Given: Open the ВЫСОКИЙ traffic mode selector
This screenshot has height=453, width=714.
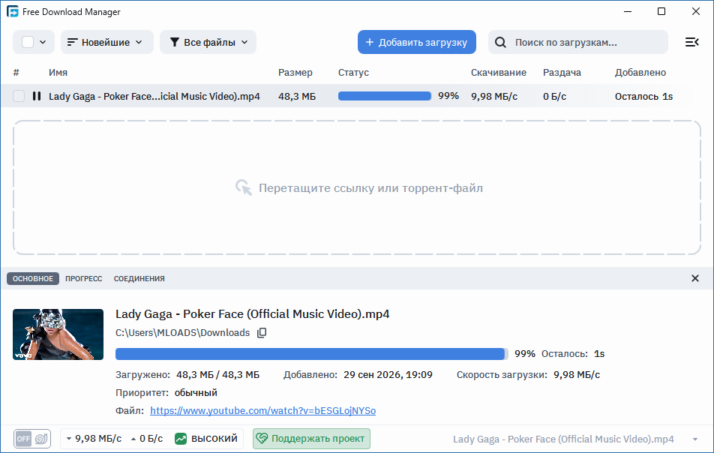Looking at the screenshot, I should (x=206, y=439).
